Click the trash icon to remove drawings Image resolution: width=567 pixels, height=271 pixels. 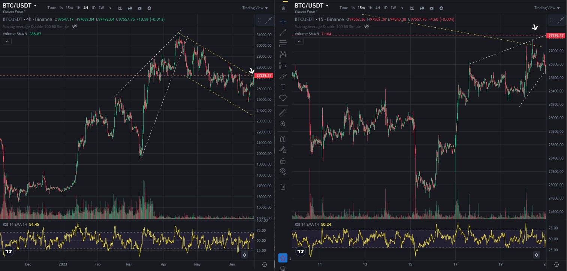[x=283, y=186]
